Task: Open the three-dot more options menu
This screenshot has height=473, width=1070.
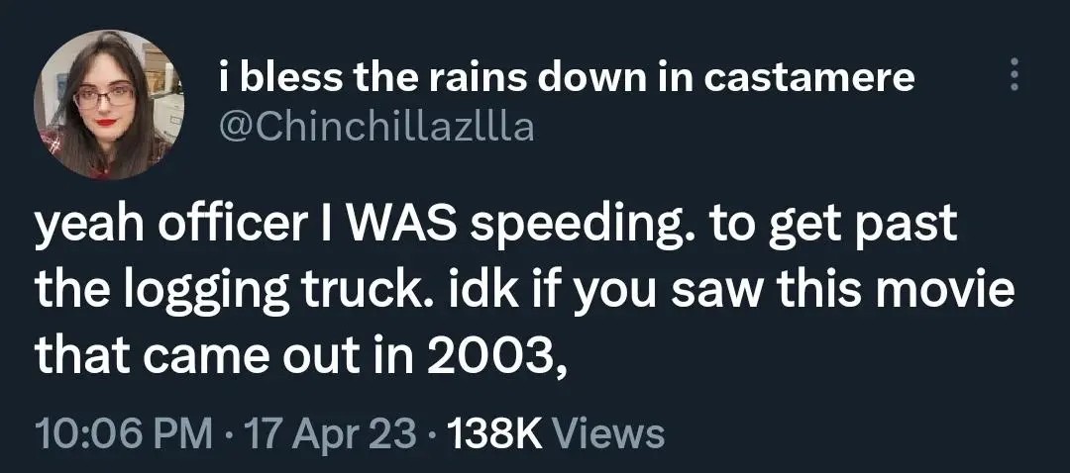Action: pos(1013,75)
